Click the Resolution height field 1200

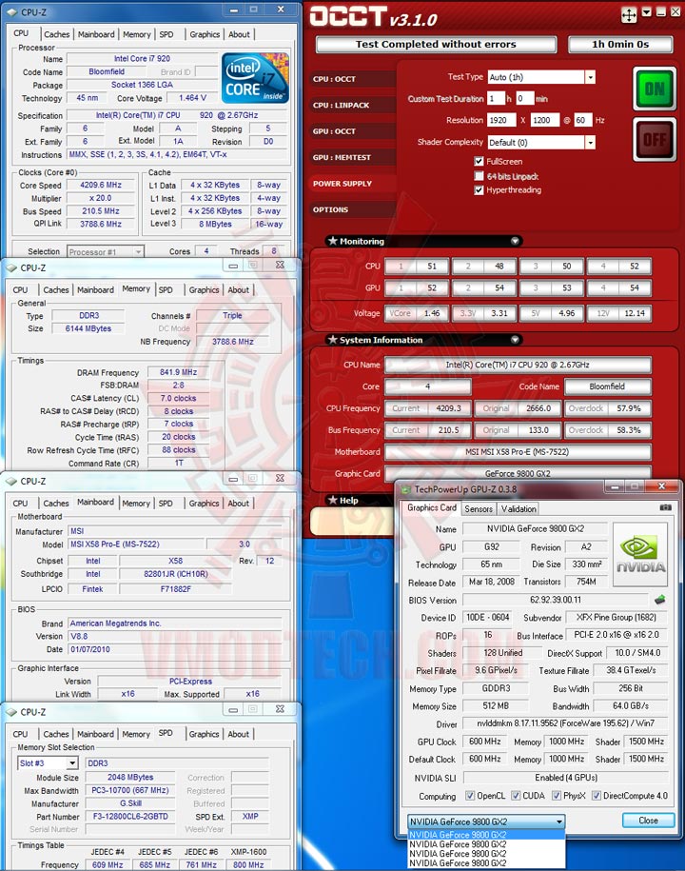[544, 120]
